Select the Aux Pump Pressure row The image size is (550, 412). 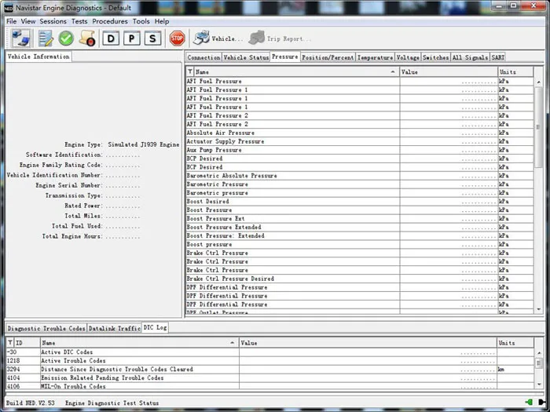(x=360, y=150)
